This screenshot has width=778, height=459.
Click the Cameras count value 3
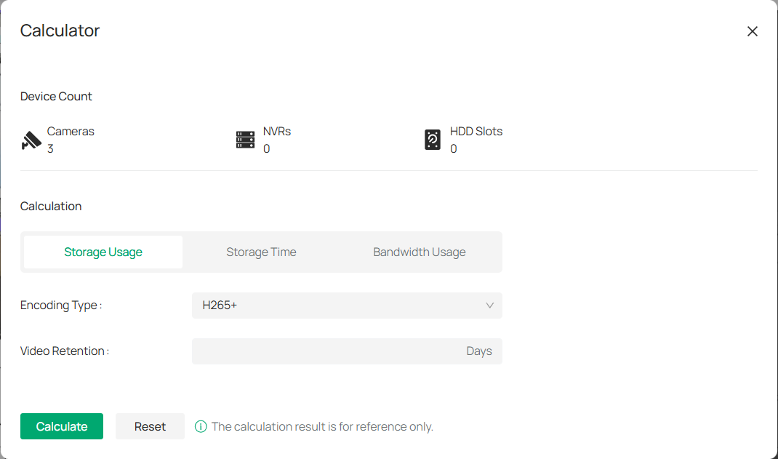point(50,148)
